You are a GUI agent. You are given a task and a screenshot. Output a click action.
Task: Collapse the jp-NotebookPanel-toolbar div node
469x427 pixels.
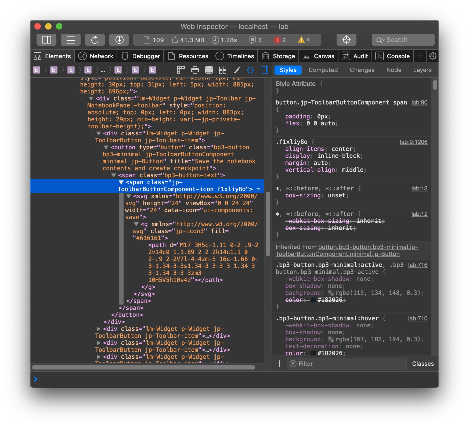(x=91, y=99)
